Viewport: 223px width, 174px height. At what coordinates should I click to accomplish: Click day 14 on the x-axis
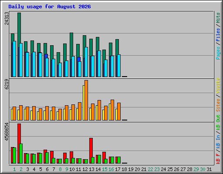pyautogui.click(x=98, y=169)
